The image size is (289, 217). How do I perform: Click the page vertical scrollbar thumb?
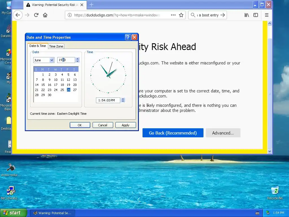point(270,93)
